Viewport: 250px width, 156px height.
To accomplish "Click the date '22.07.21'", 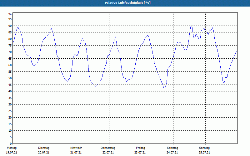I will (108, 153).
